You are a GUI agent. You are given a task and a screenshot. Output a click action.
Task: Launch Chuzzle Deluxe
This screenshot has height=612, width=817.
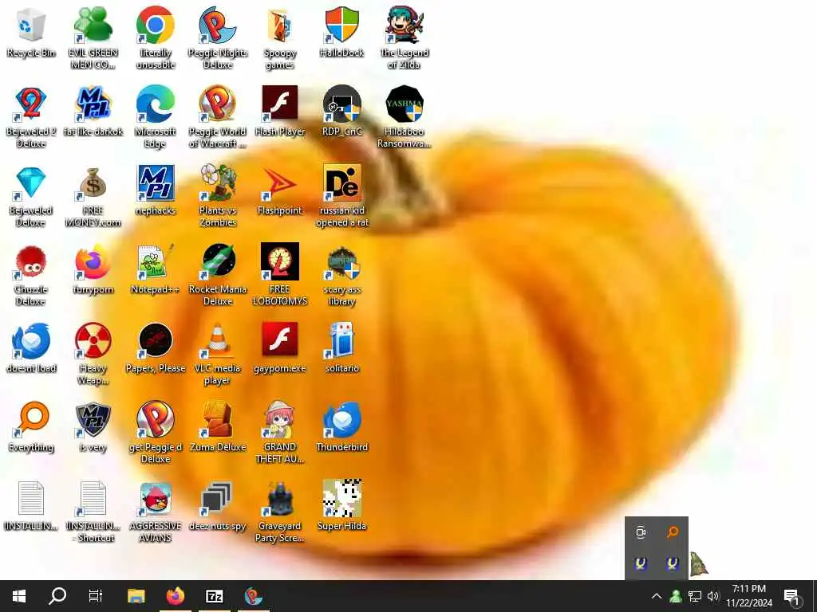tap(31, 275)
